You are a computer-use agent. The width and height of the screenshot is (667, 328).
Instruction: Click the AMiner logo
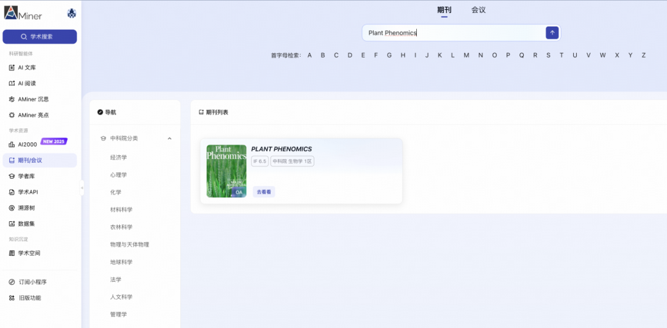point(23,13)
